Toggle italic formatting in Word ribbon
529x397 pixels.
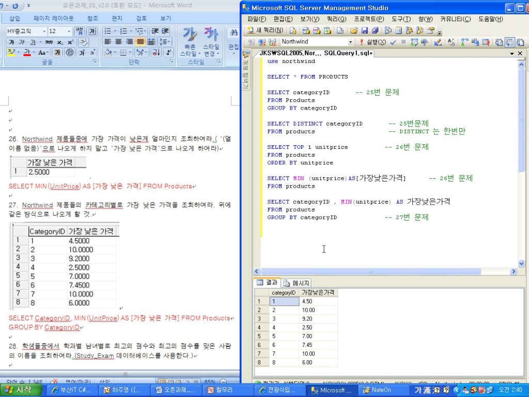coord(22,42)
